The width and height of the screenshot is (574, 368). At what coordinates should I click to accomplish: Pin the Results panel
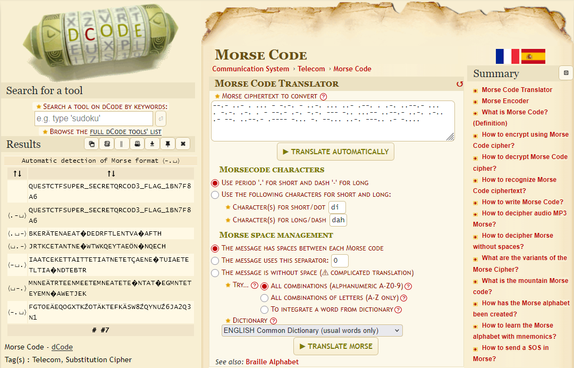(x=167, y=144)
